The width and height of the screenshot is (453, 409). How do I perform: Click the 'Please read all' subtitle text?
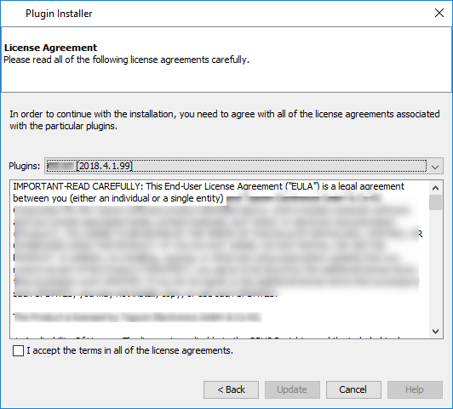126,60
